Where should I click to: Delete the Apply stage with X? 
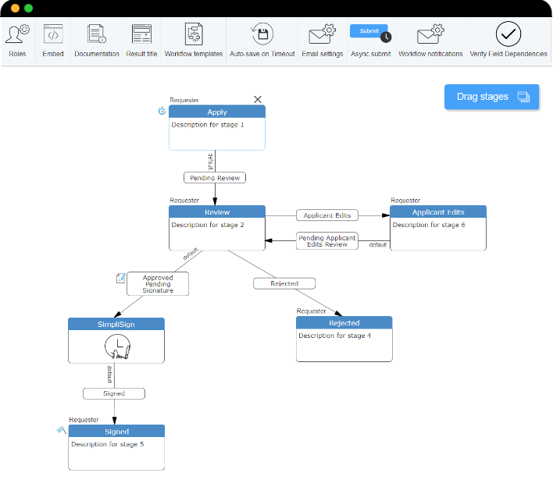pyautogui.click(x=258, y=99)
